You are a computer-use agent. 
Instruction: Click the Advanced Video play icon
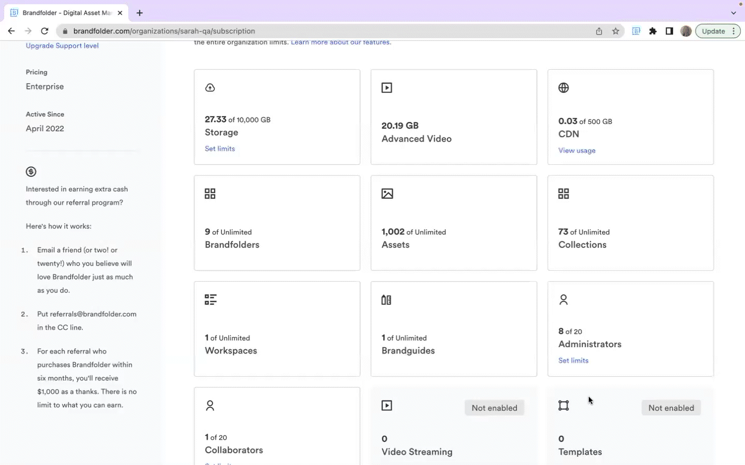tap(387, 88)
